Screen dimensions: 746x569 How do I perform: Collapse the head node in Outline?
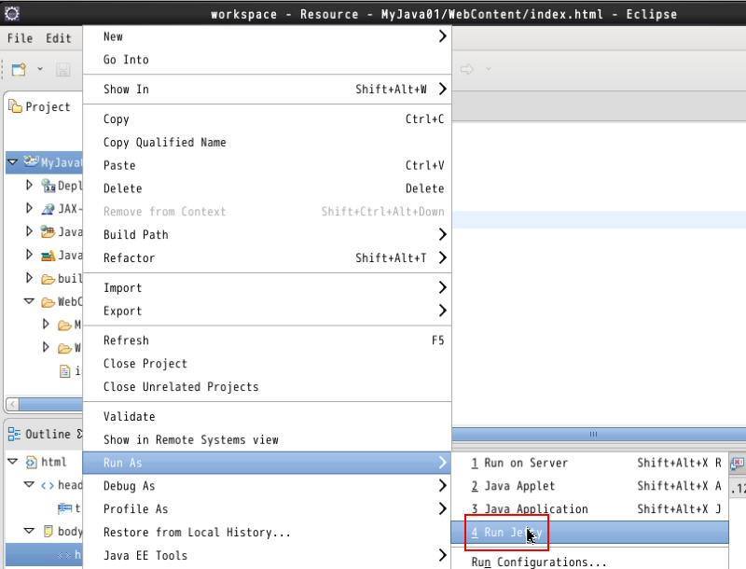pos(29,484)
